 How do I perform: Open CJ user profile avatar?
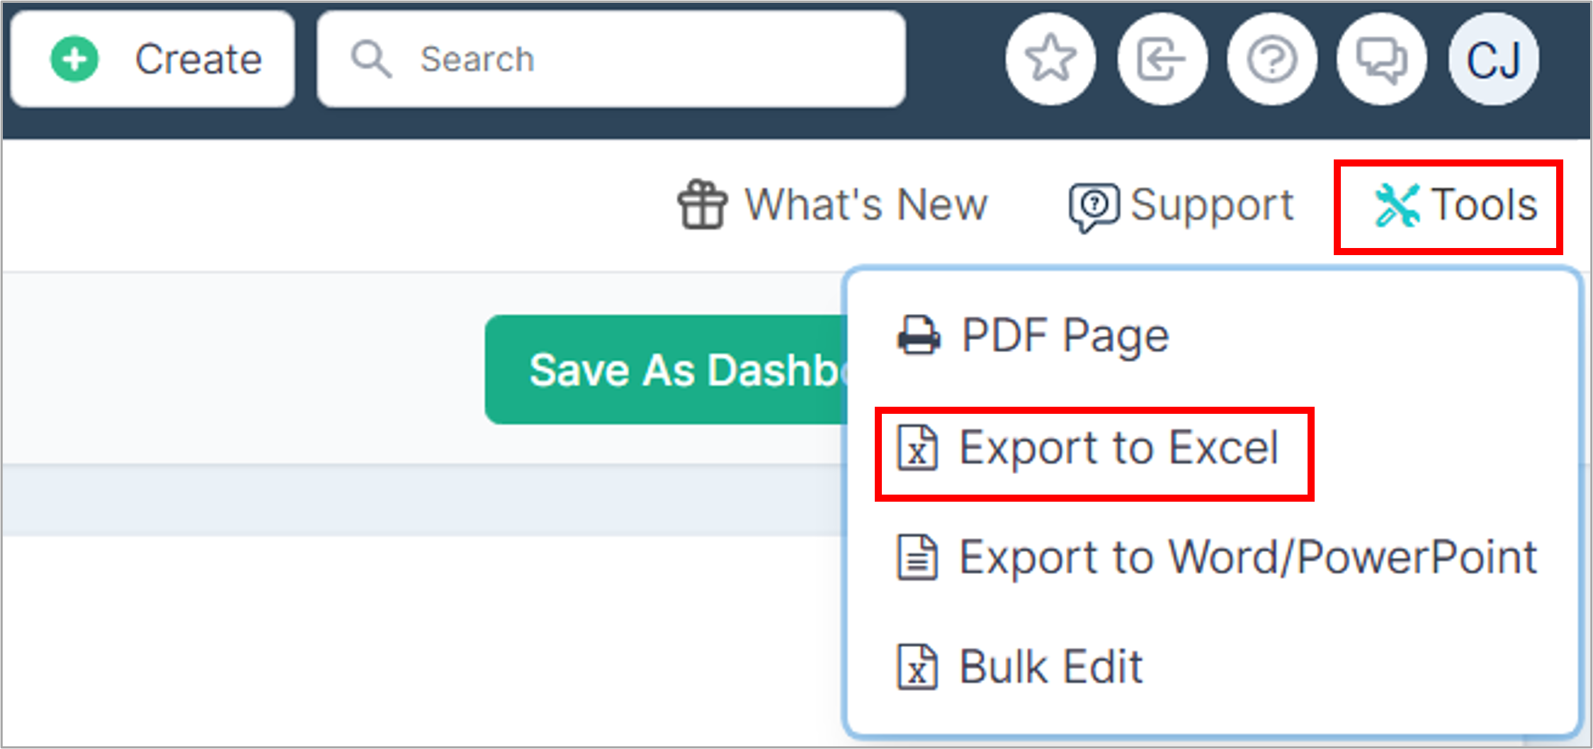click(x=1494, y=59)
